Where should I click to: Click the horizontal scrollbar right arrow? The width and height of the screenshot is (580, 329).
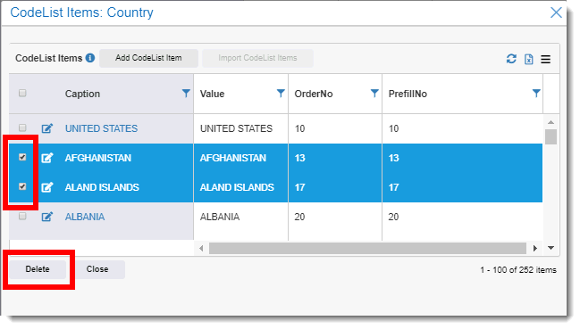[x=535, y=248]
